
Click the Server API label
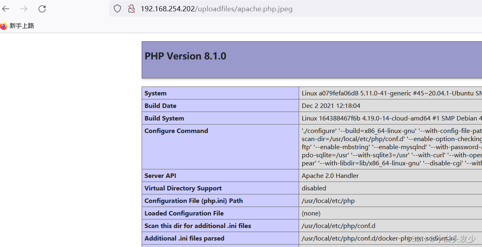[x=160, y=176]
